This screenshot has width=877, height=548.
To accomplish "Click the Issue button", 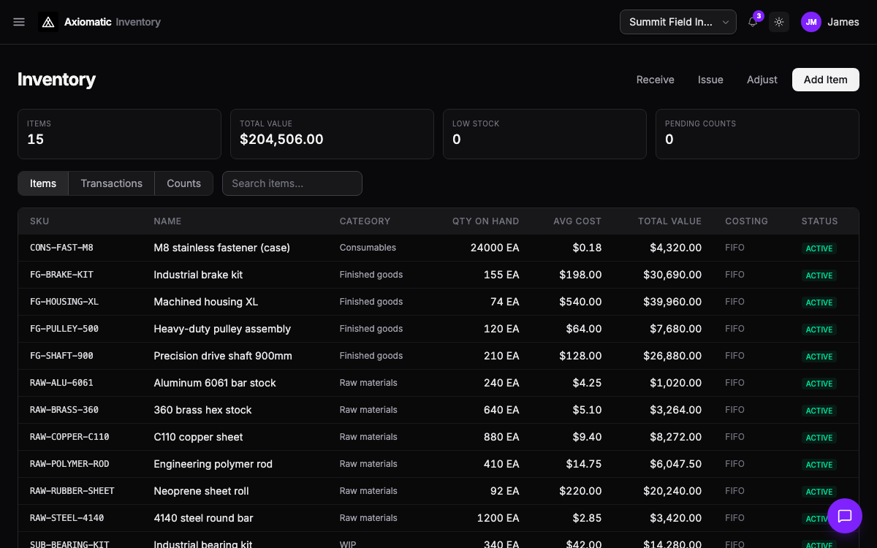I will 710,80.
